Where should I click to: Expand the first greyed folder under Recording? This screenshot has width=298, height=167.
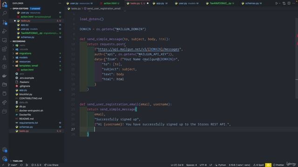point(22,45)
